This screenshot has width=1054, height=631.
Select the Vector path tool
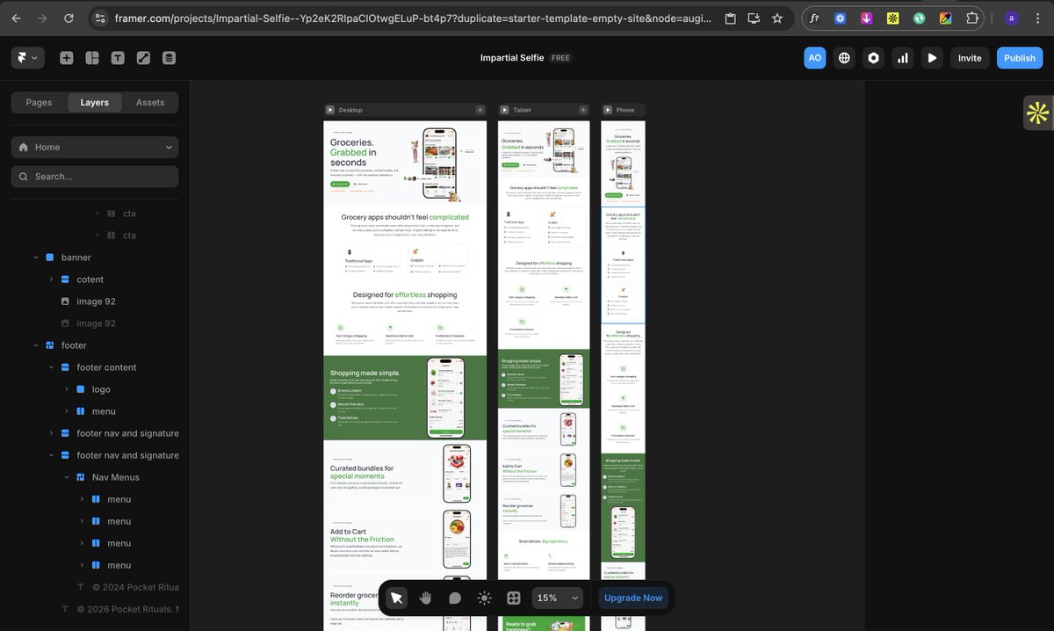click(143, 57)
